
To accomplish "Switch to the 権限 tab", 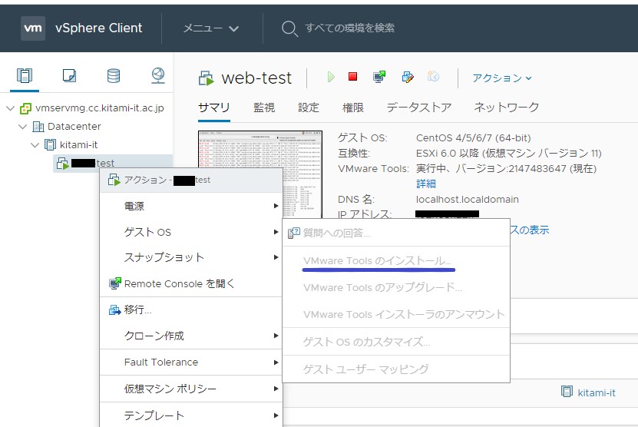I will tap(352, 108).
